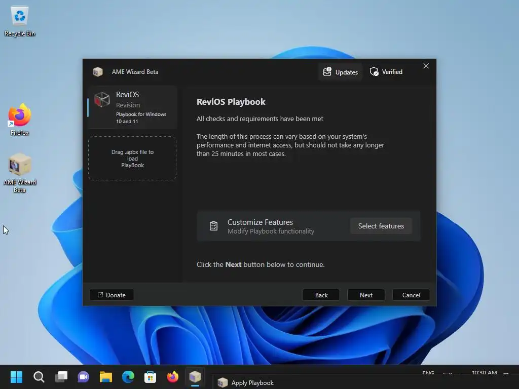Click 'All checks and requirements have been met'
Image resolution: width=519 pixels, height=389 pixels.
(260, 119)
